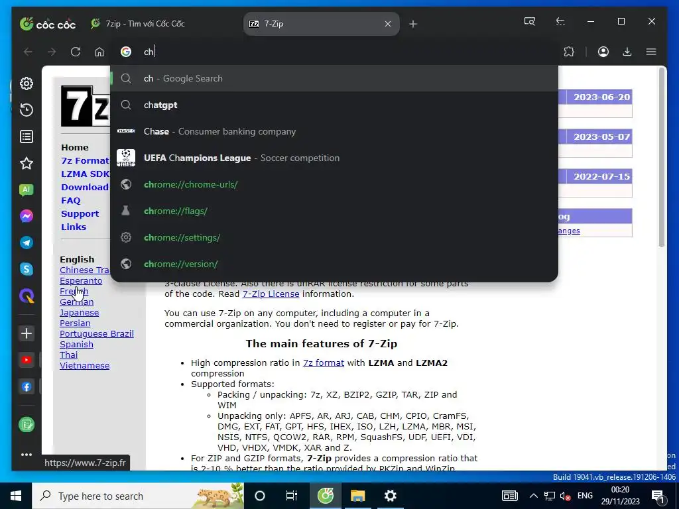Viewport: 679px width, 509px height.
Task: Select the 'ch - Google Search' suggestion
Action: coord(334,78)
